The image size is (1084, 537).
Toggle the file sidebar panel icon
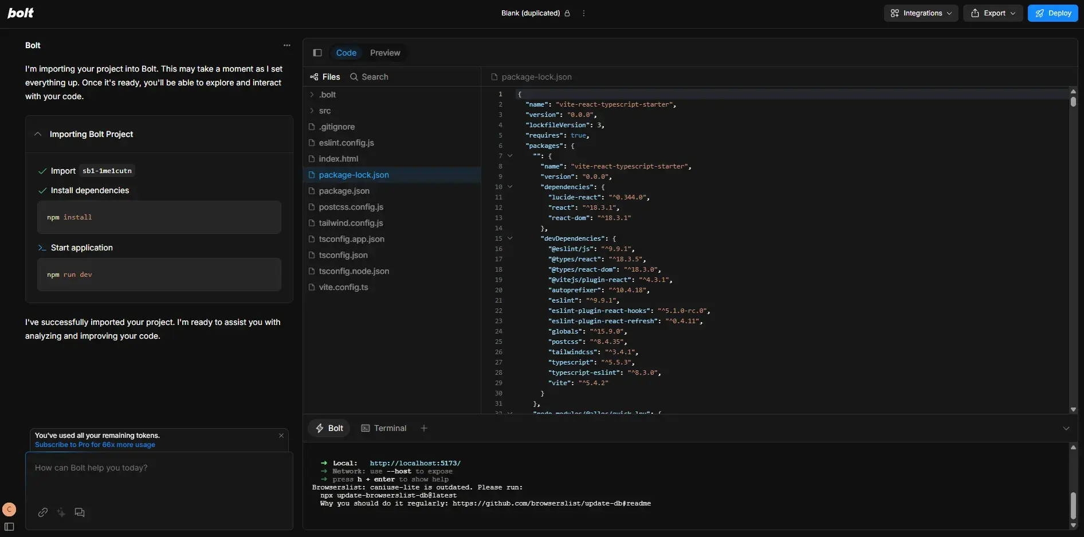point(317,53)
